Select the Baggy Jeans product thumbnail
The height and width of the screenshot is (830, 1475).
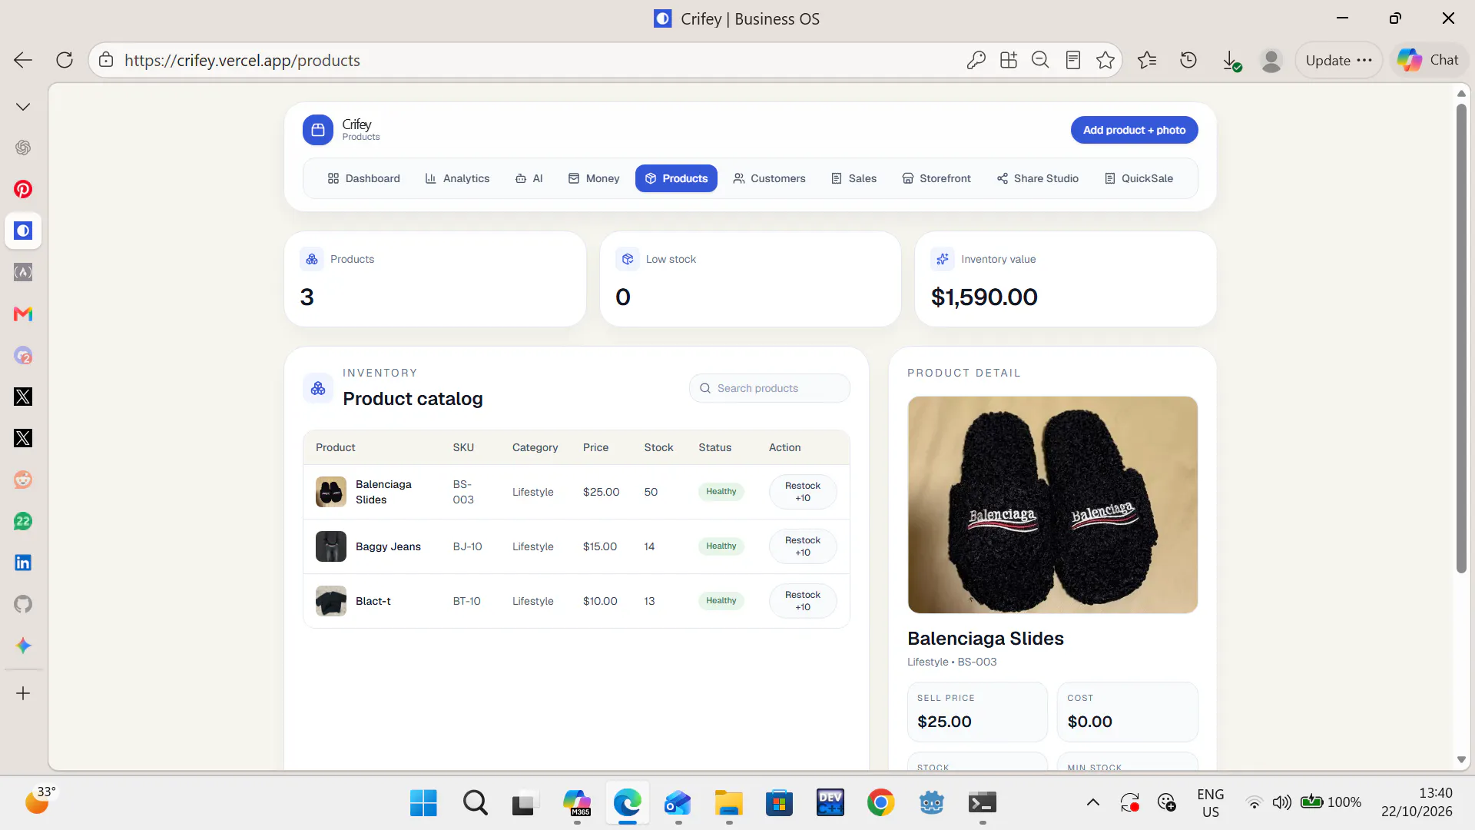point(331,546)
